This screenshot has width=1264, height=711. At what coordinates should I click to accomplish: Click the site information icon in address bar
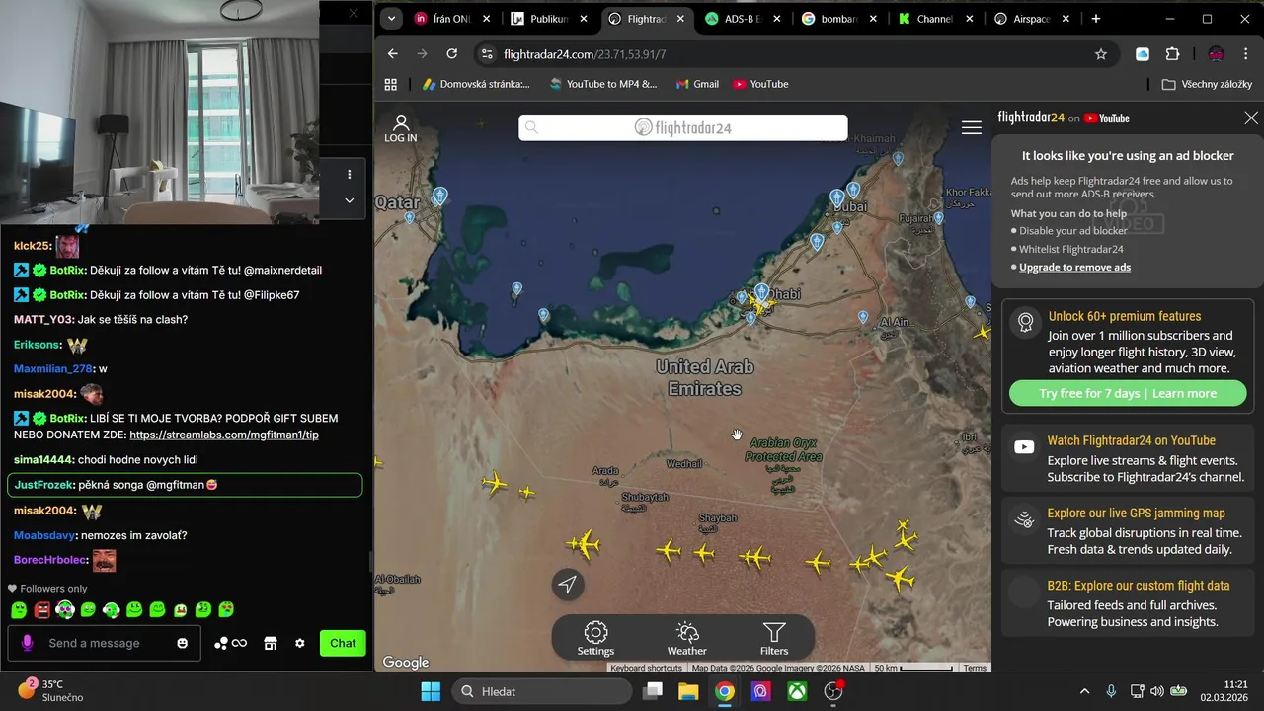pyautogui.click(x=485, y=54)
